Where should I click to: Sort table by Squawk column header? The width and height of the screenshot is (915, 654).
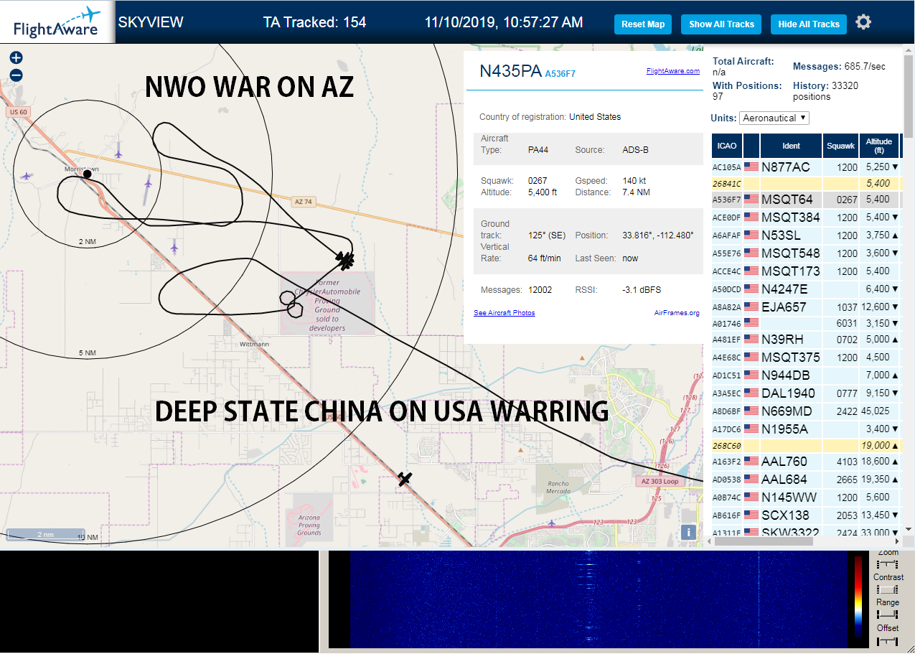point(840,146)
